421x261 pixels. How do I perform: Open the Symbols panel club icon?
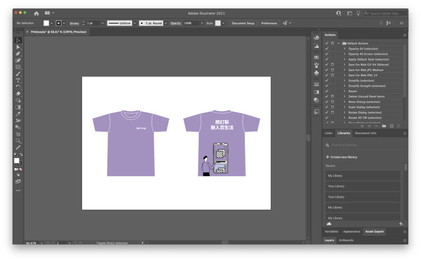point(316,73)
